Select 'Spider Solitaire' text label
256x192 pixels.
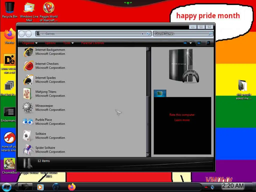point(45,147)
